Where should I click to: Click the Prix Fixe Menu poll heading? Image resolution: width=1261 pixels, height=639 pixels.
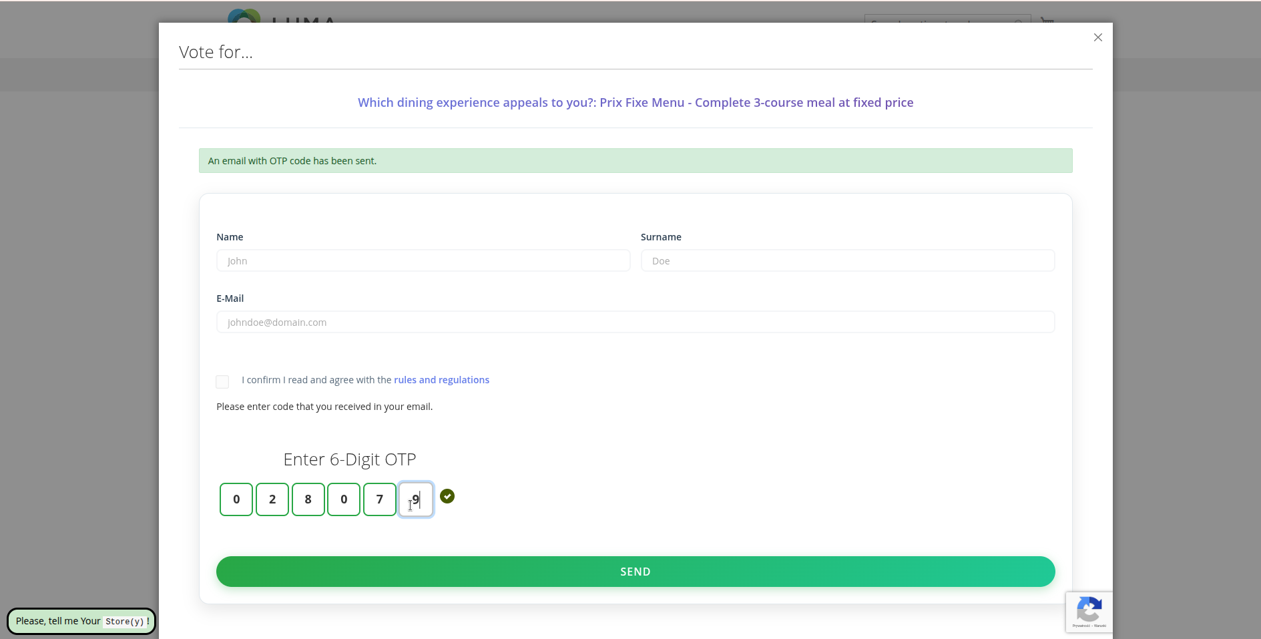(635, 103)
